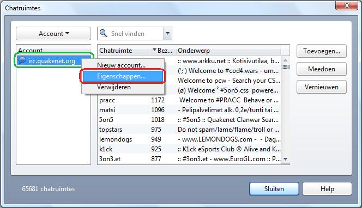Click the #5on5.css topic text

228,90
